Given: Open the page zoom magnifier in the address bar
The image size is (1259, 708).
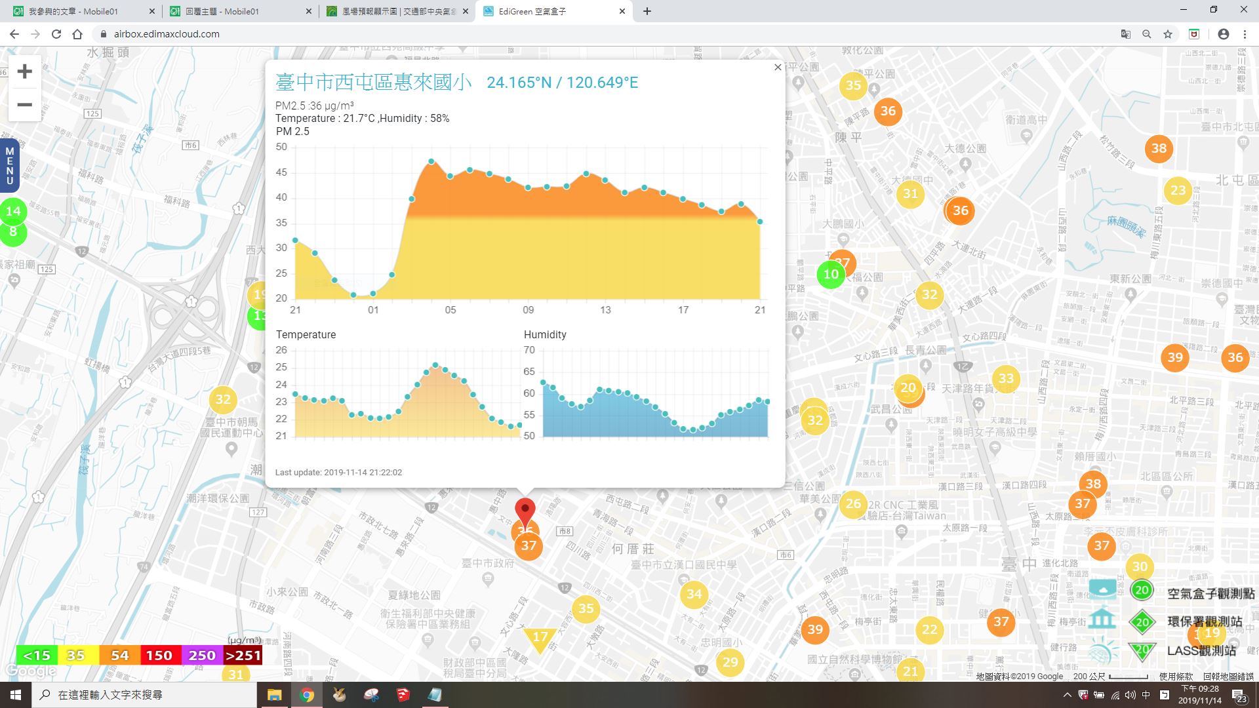Looking at the screenshot, I should tap(1147, 34).
